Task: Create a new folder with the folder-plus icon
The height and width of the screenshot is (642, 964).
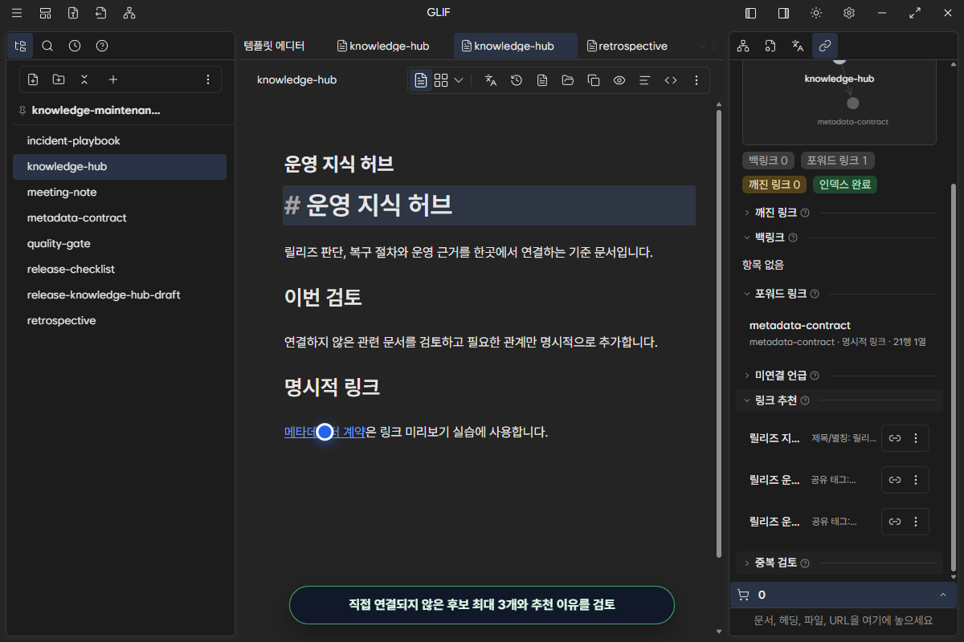Action: point(59,79)
